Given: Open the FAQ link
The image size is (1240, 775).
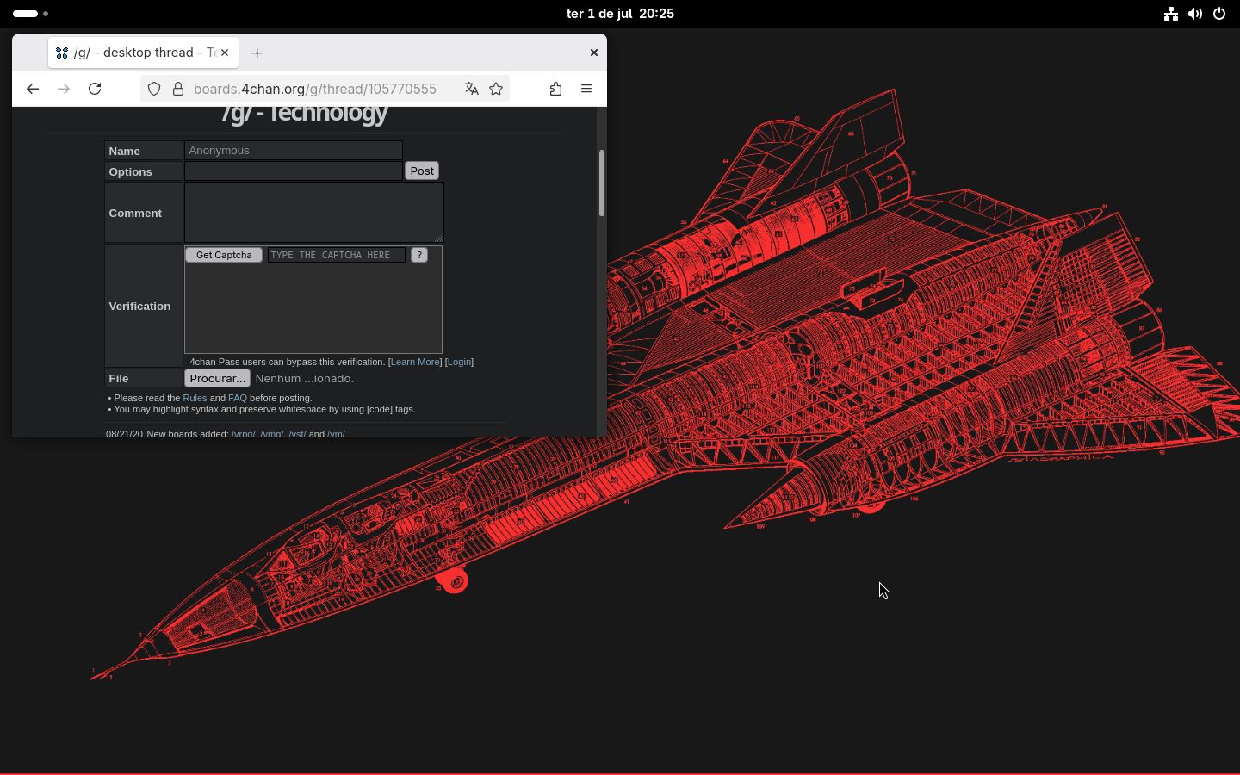Looking at the screenshot, I should (x=238, y=398).
